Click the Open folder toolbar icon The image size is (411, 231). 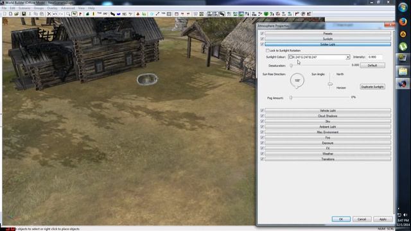pos(16,14)
